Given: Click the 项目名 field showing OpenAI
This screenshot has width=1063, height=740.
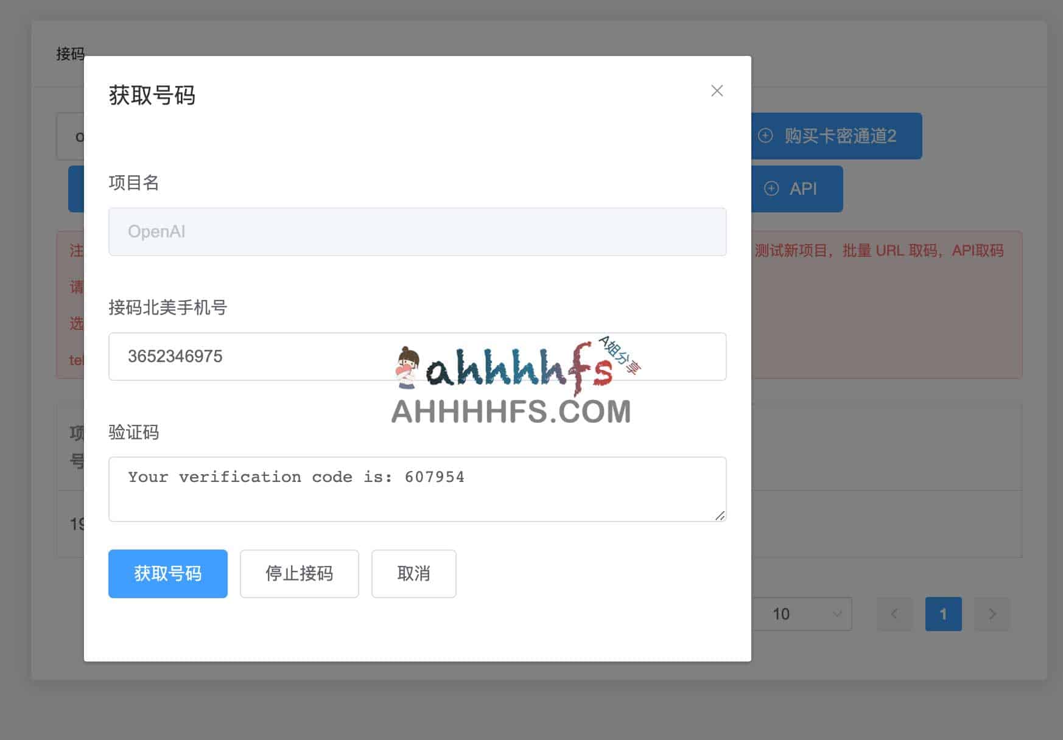Looking at the screenshot, I should click(x=417, y=232).
